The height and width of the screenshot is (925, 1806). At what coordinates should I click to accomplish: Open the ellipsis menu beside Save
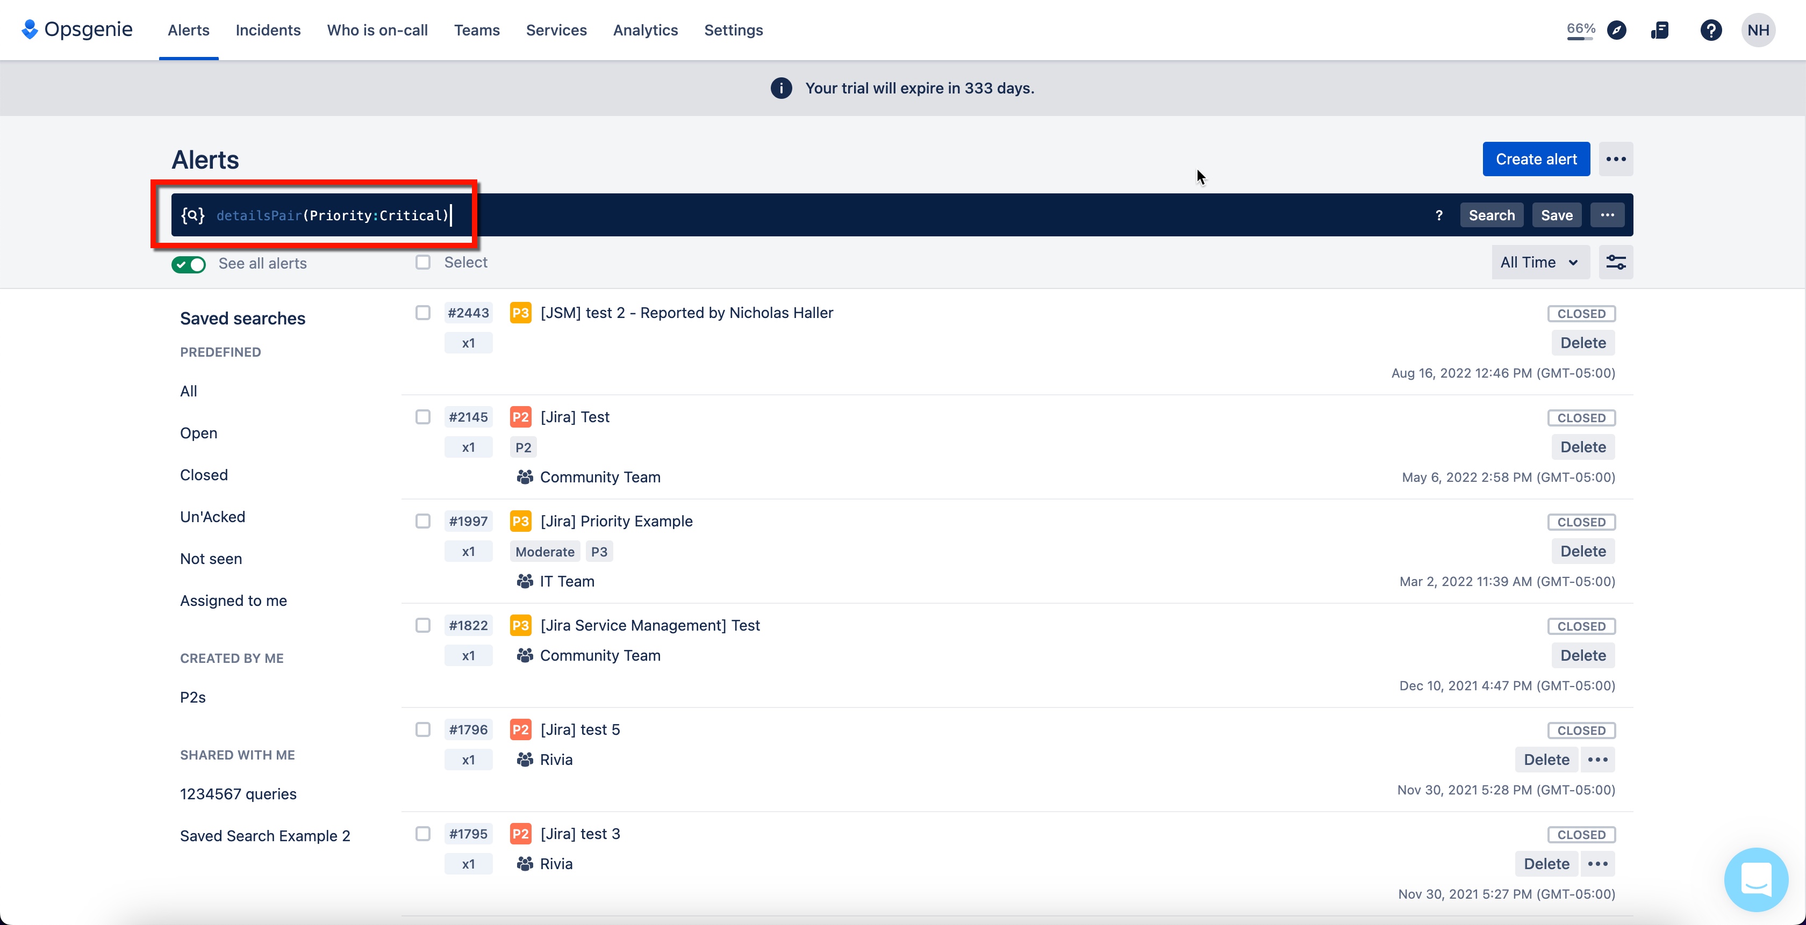pos(1607,215)
